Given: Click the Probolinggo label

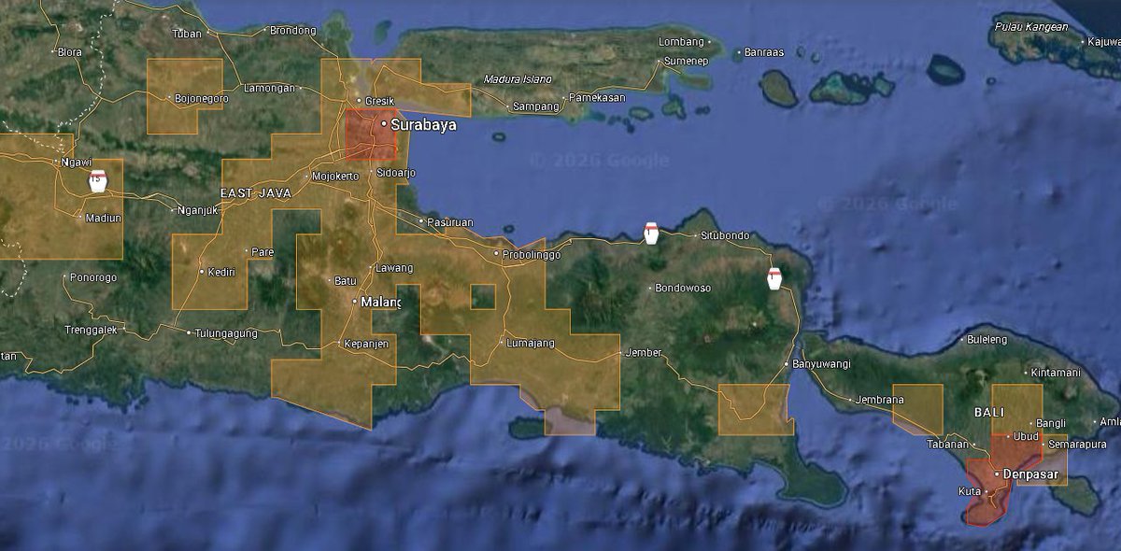Looking at the screenshot, I should (532, 253).
